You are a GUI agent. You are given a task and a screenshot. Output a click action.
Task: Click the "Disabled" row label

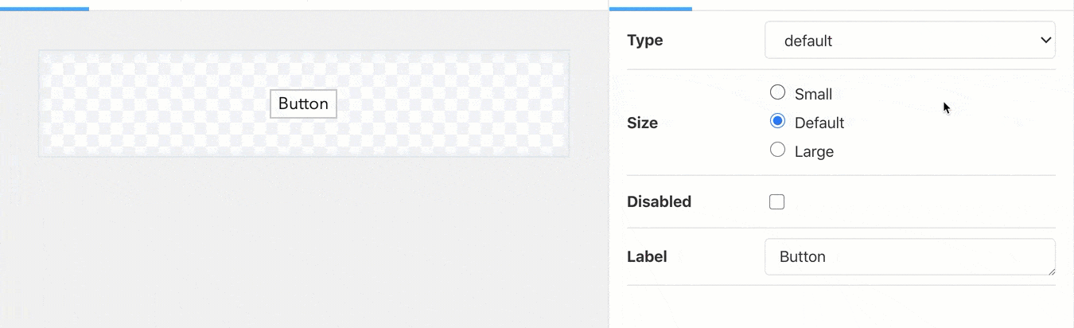click(659, 202)
